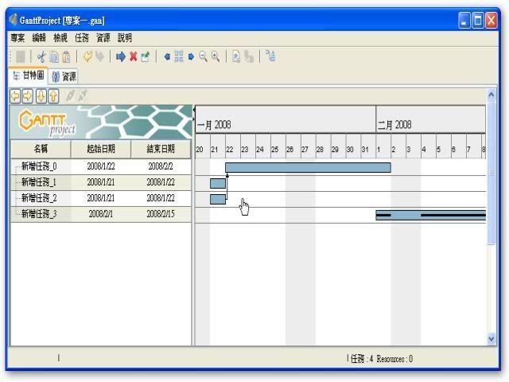The width and height of the screenshot is (509, 382).
Task: Click the undo arrow icon in toolbar
Action: point(87,57)
